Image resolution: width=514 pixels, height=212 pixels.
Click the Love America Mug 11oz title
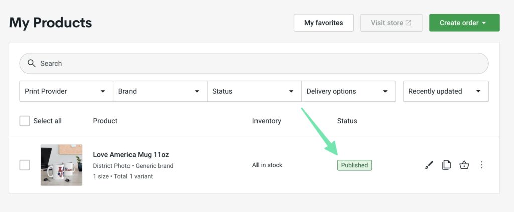click(x=131, y=155)
